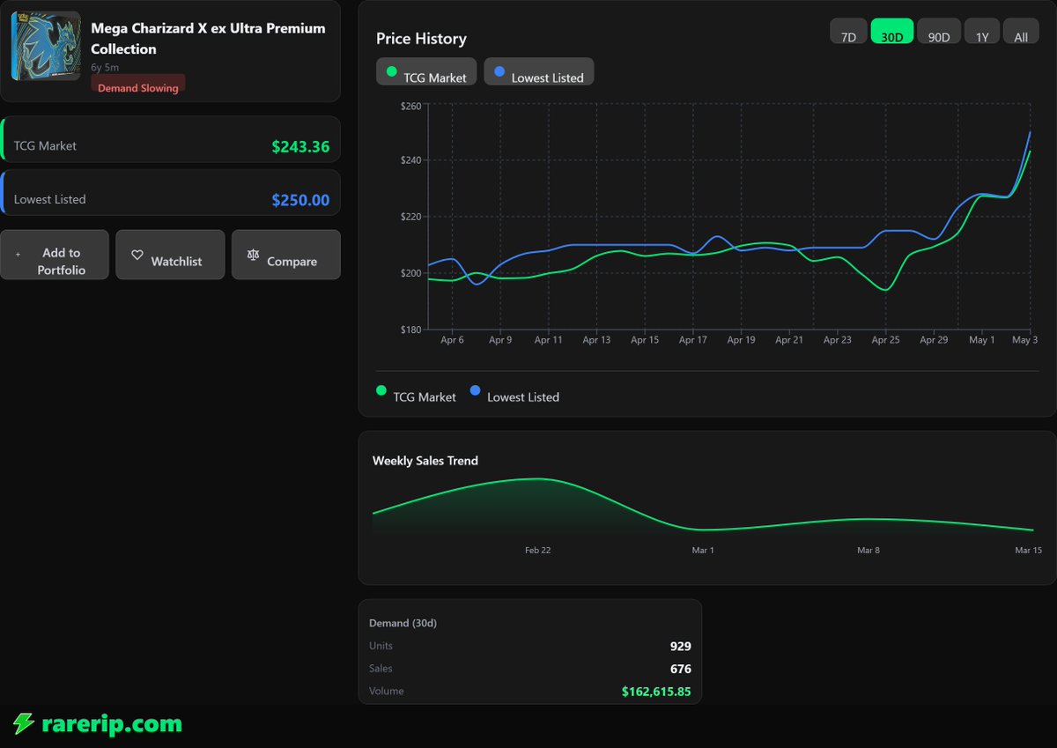Click the Units value 929

680,646
